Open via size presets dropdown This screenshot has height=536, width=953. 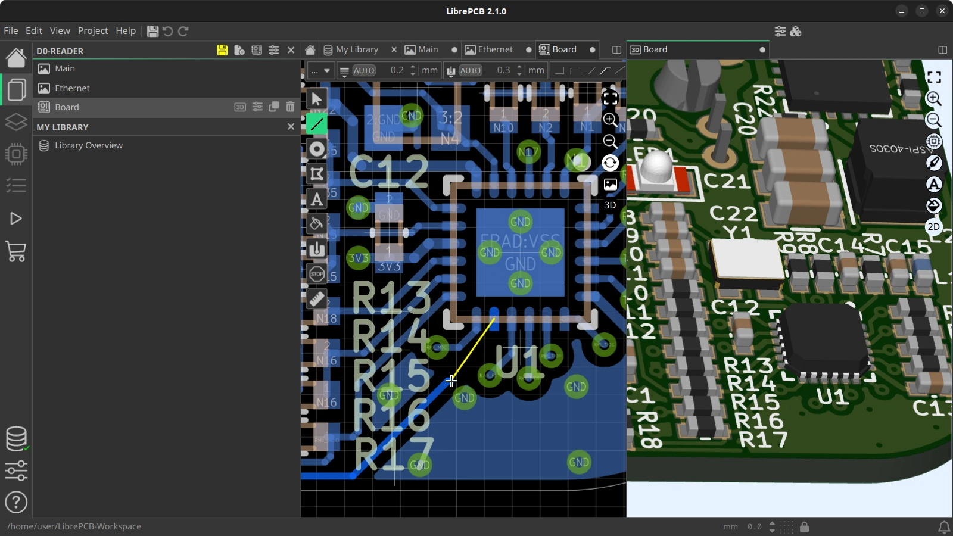[x=451, y=71]
